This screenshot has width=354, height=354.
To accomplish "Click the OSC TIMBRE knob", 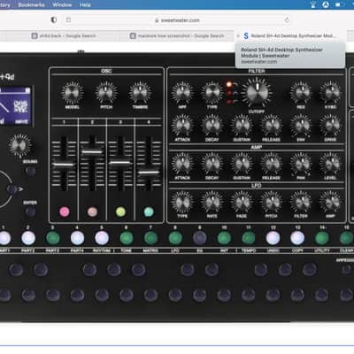I will (x=140, y=92).
